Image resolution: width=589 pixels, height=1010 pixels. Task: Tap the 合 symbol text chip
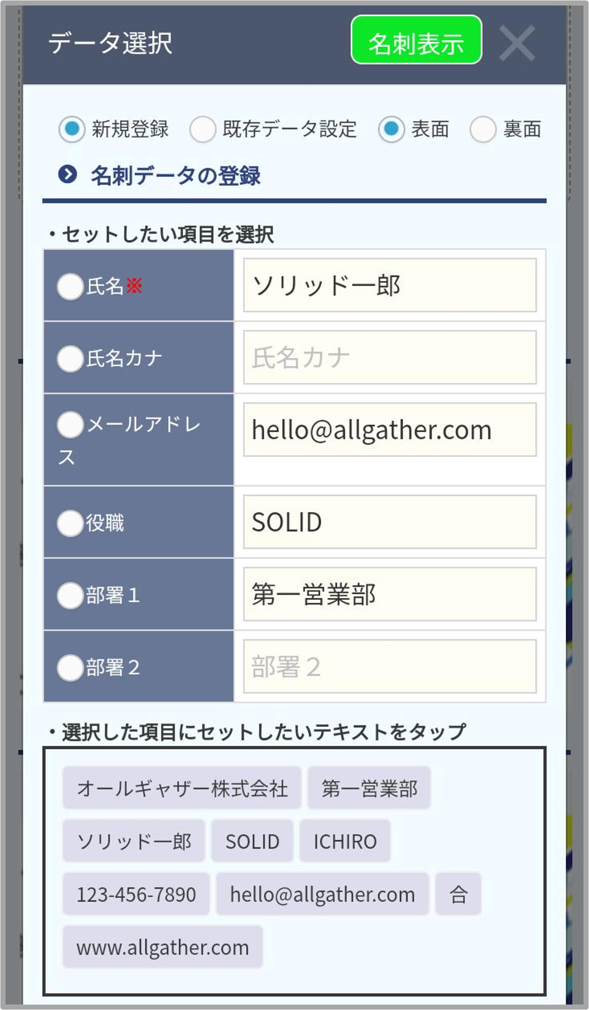tap(458, 894)
